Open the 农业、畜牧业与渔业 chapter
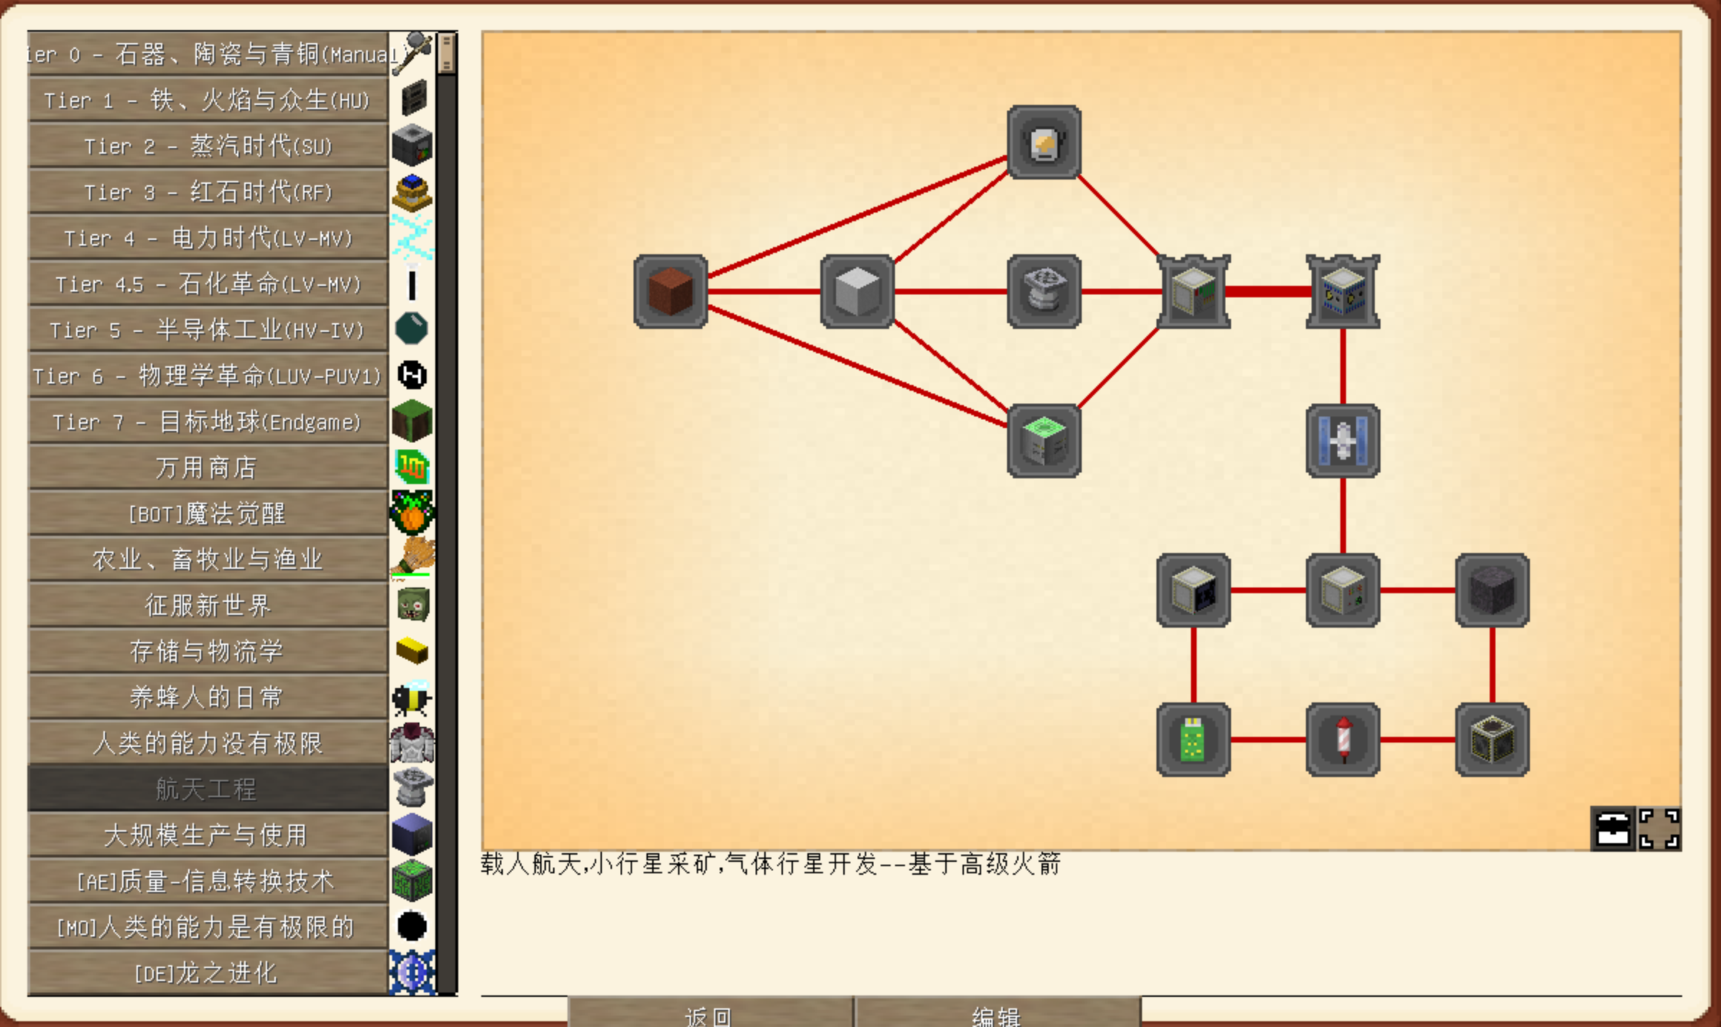 click(208, 559)
